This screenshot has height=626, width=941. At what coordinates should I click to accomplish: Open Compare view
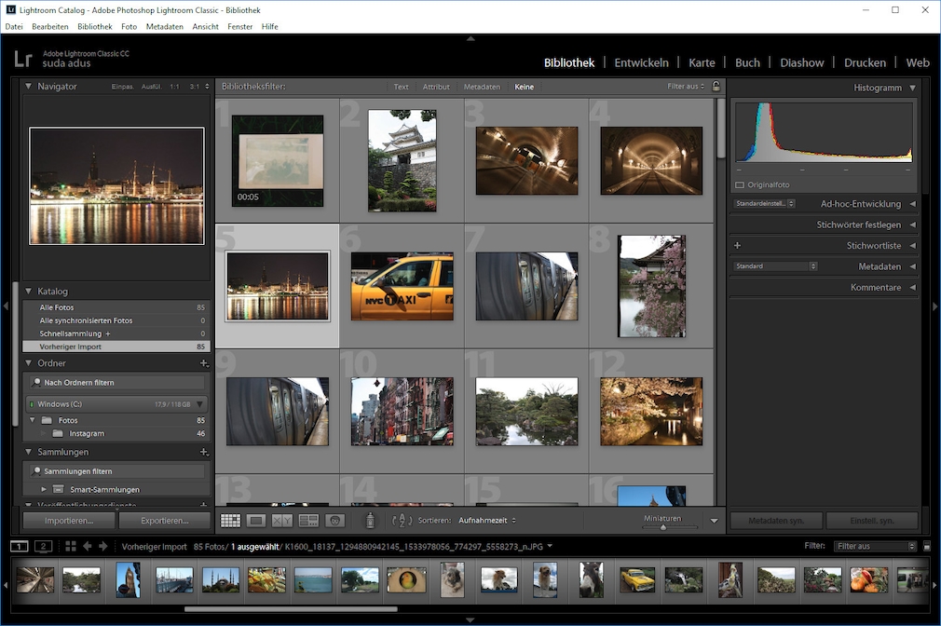[281, 521]
